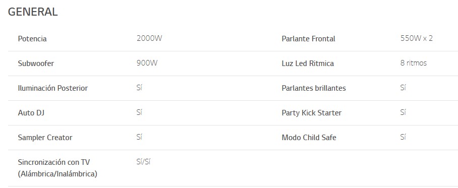Click the Sí/Sí synchronization value
This screenshot has height=188, width=458.
(x=143, y=162)
